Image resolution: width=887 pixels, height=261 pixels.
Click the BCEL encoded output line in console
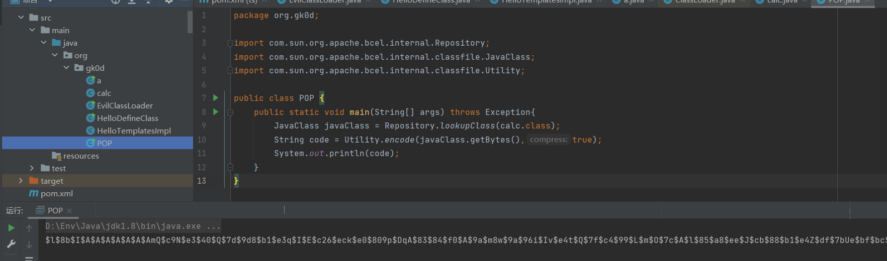466,240
